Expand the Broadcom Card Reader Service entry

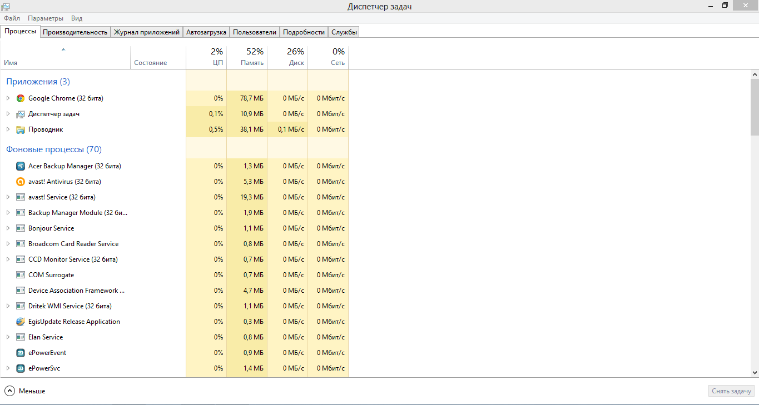coord(8,244)
